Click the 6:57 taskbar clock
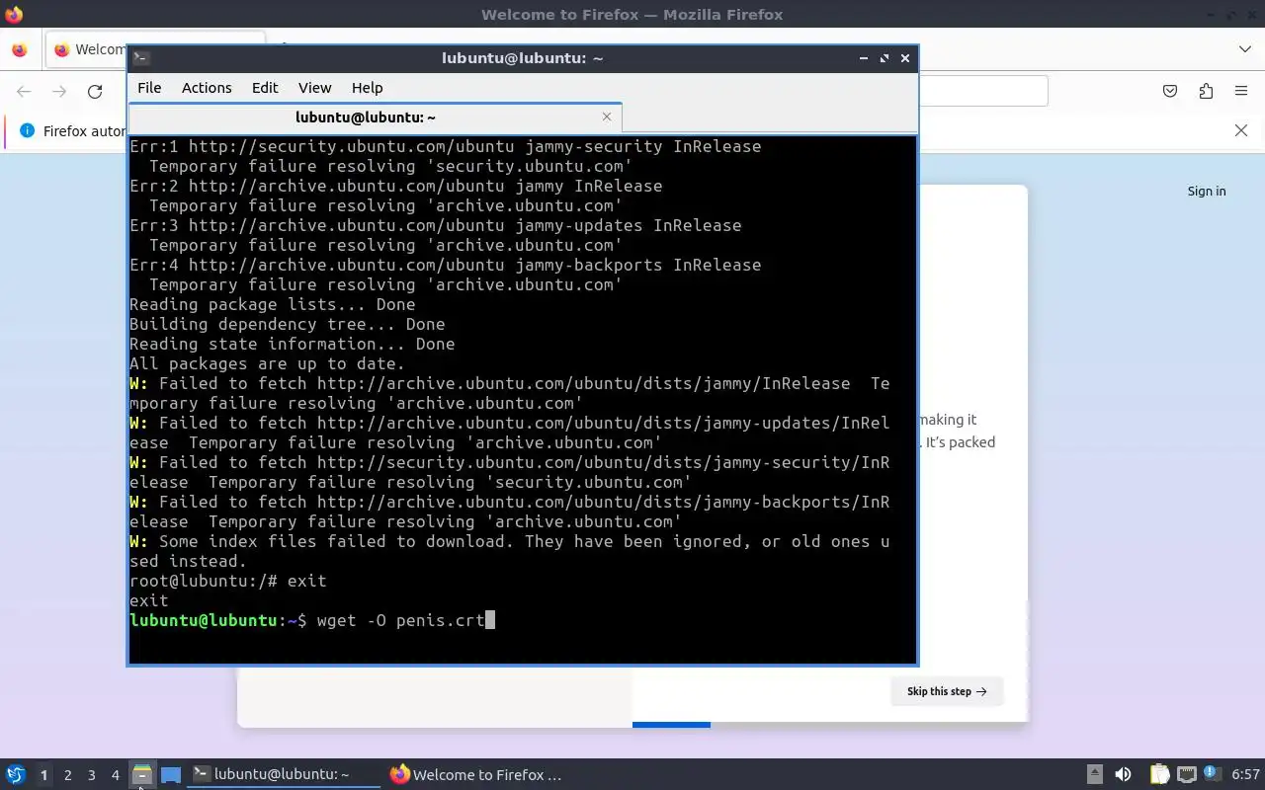This screenshot has width=1265, height=790. (1245, 774)
